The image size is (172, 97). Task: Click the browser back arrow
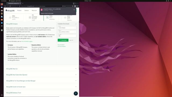coord(5,6)
